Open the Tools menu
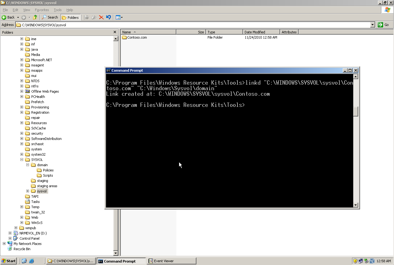Viewport: 394px width, 265px height. click(x=58, y=10)
